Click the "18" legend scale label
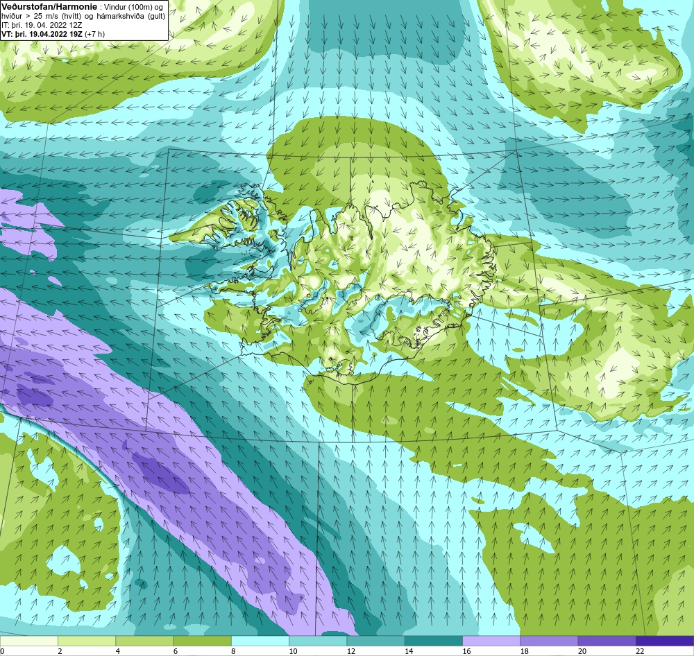This screenshot has height=656, width=694. coord(525,650)
